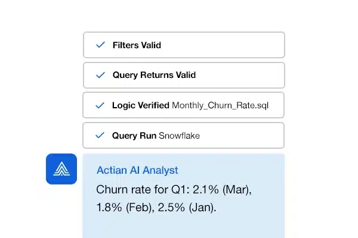Image resolution: width=358 pixels, height=238 pixels.
Task: Click the 'Query Returns Valid' label text
Action: coord(154,76)
